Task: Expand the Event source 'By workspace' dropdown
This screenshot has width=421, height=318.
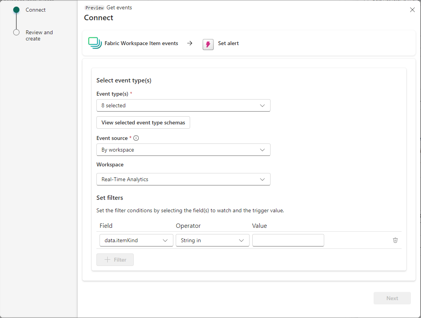Action: pyautogui.click(x=183, y=150)
